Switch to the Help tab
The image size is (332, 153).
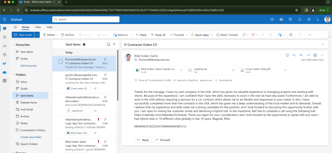[x=50, y=27]
